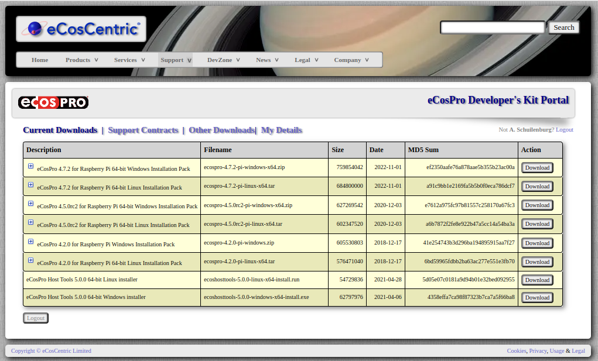Open the DevZone dropdown menu
598x361 pixels.
pos(224,60)
